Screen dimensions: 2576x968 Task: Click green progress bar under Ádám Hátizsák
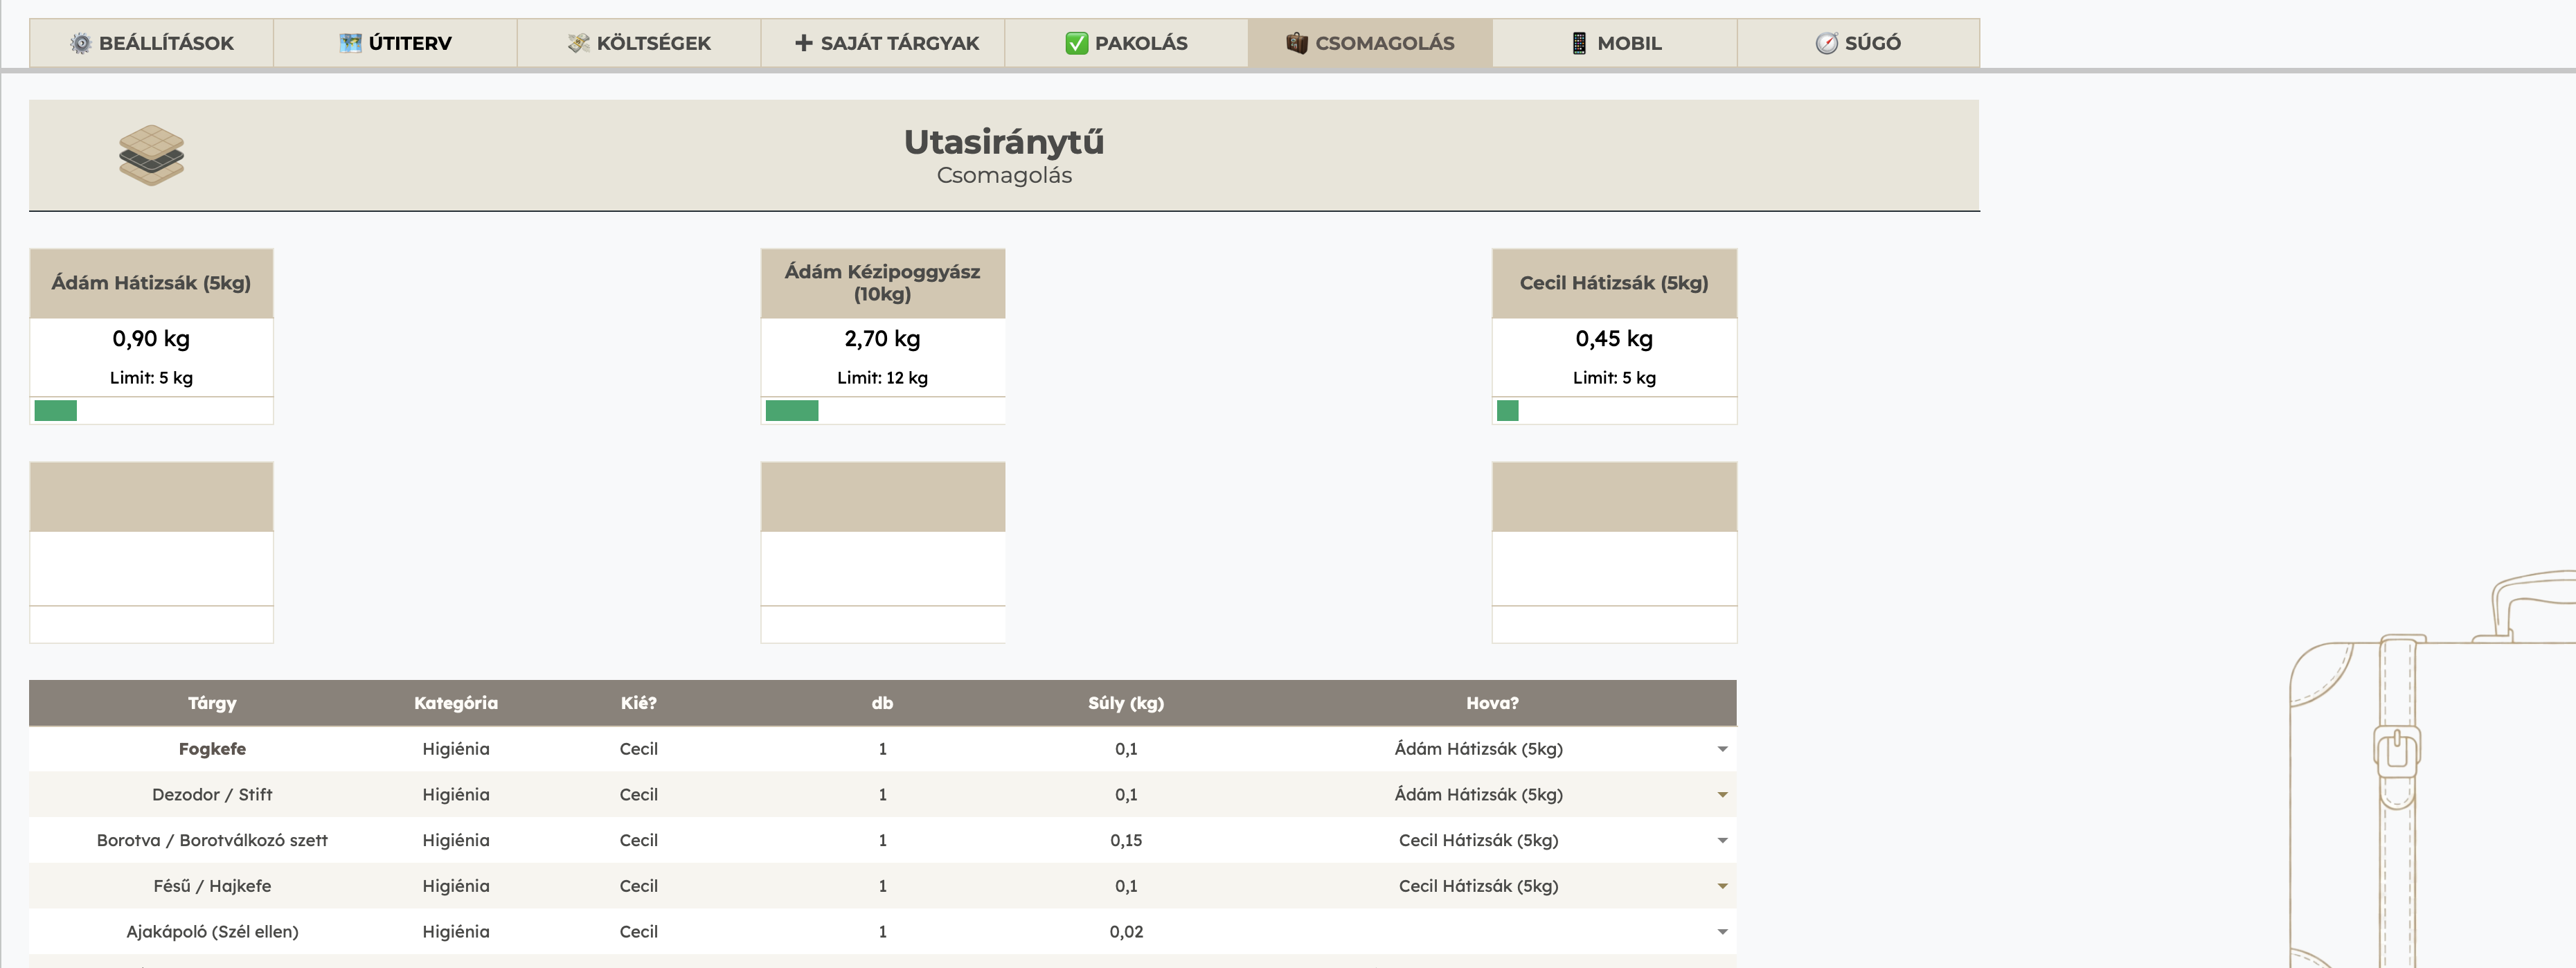tap(56, 410)
